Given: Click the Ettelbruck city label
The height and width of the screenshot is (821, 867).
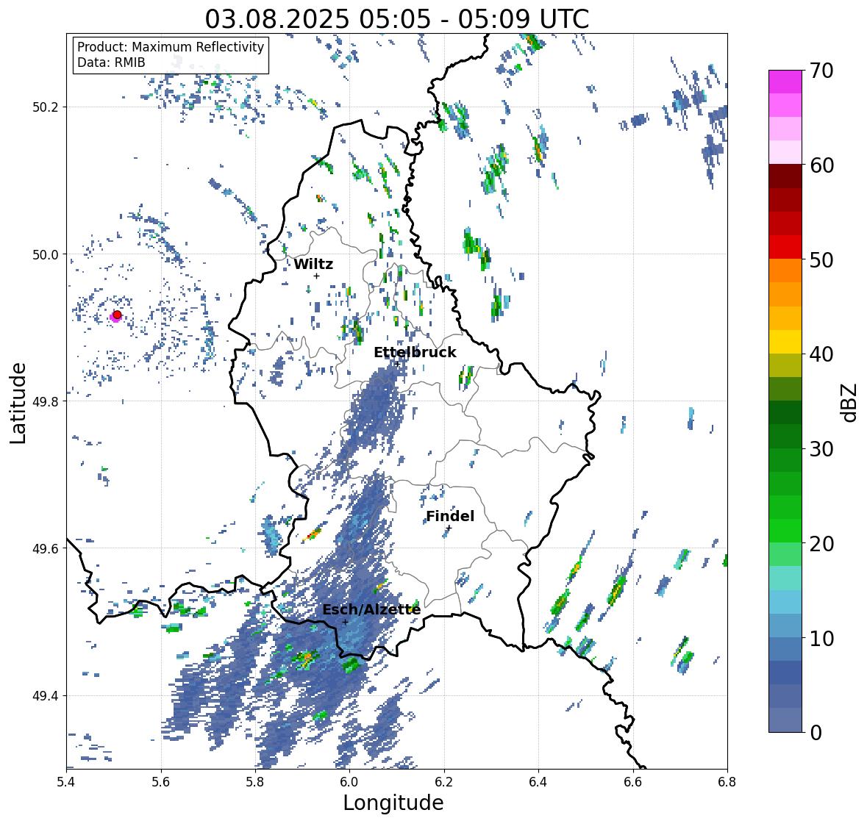Looking at the screenshot, I should click(x=415, y=353).
